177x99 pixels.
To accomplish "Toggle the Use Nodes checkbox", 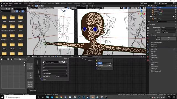I will pyautogui.click(x=56, y=57).
